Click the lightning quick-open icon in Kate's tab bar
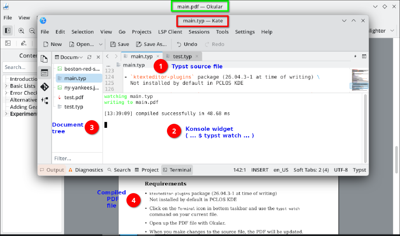This screenshot has width=400, height=236. pyautogui.click(x=355, y=56)
